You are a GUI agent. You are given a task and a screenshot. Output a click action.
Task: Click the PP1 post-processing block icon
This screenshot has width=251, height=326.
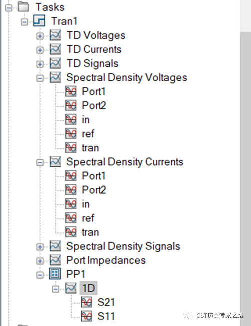tap(55, 274)
